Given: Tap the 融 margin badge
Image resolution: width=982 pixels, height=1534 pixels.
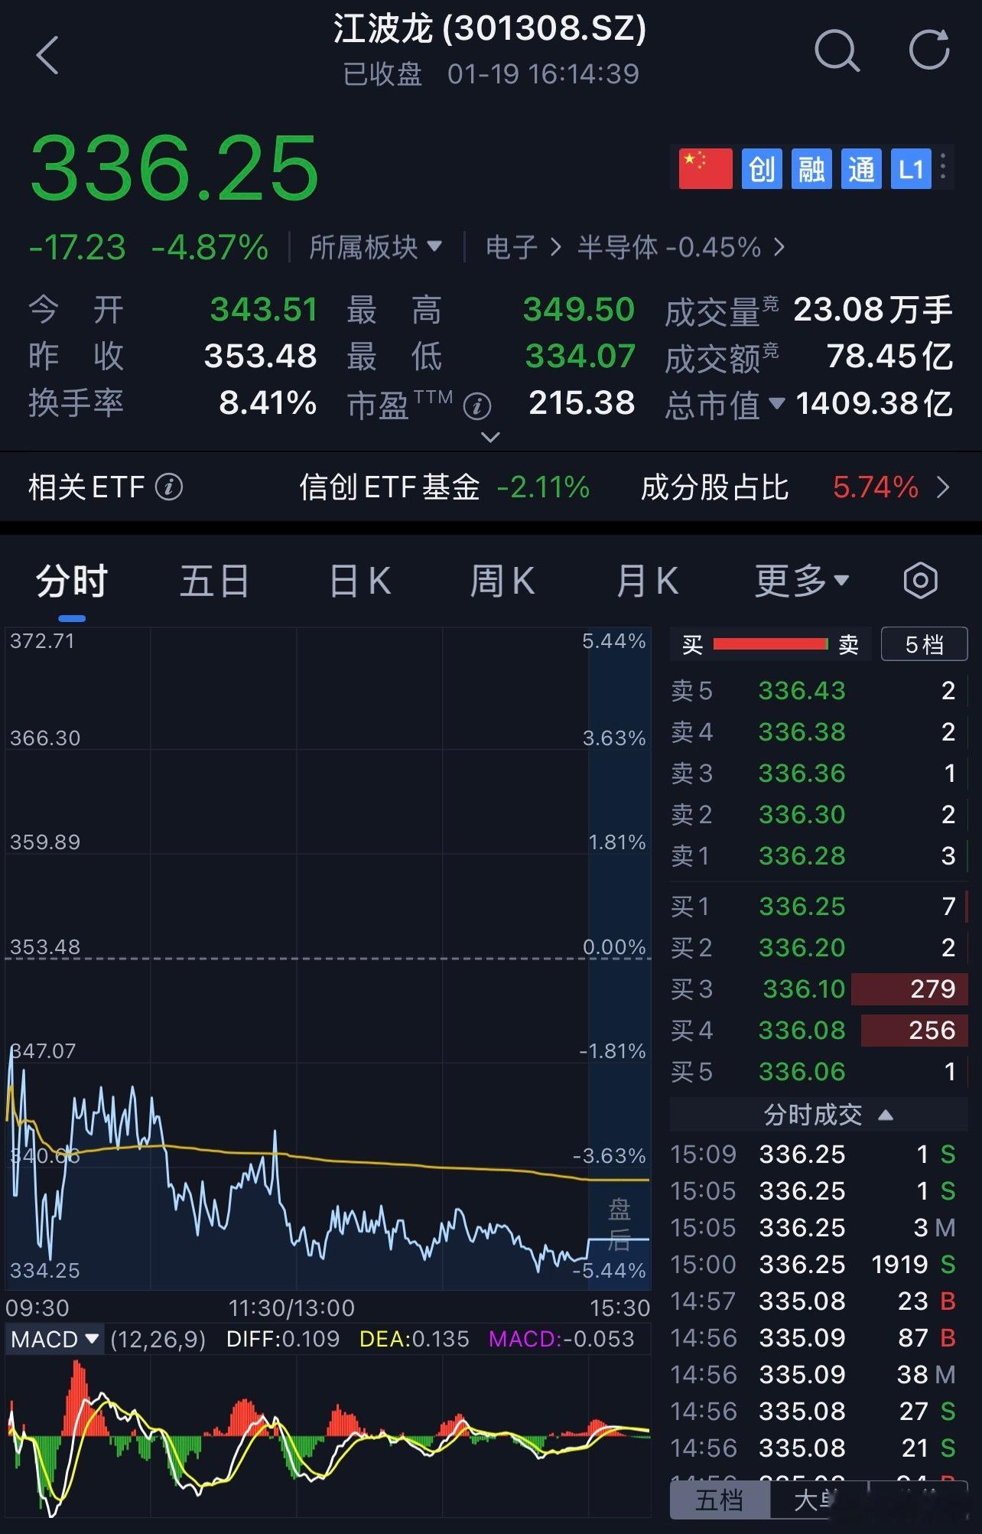Looking at the screenshot, I should [x=811, y=169].
